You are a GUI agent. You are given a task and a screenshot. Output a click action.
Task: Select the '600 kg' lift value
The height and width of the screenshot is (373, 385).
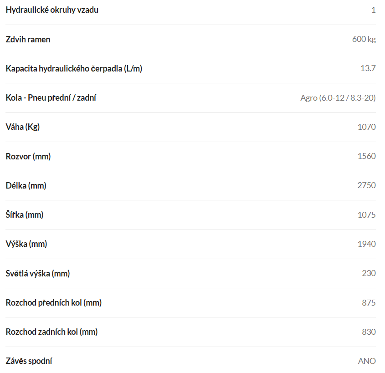(364, 39)
